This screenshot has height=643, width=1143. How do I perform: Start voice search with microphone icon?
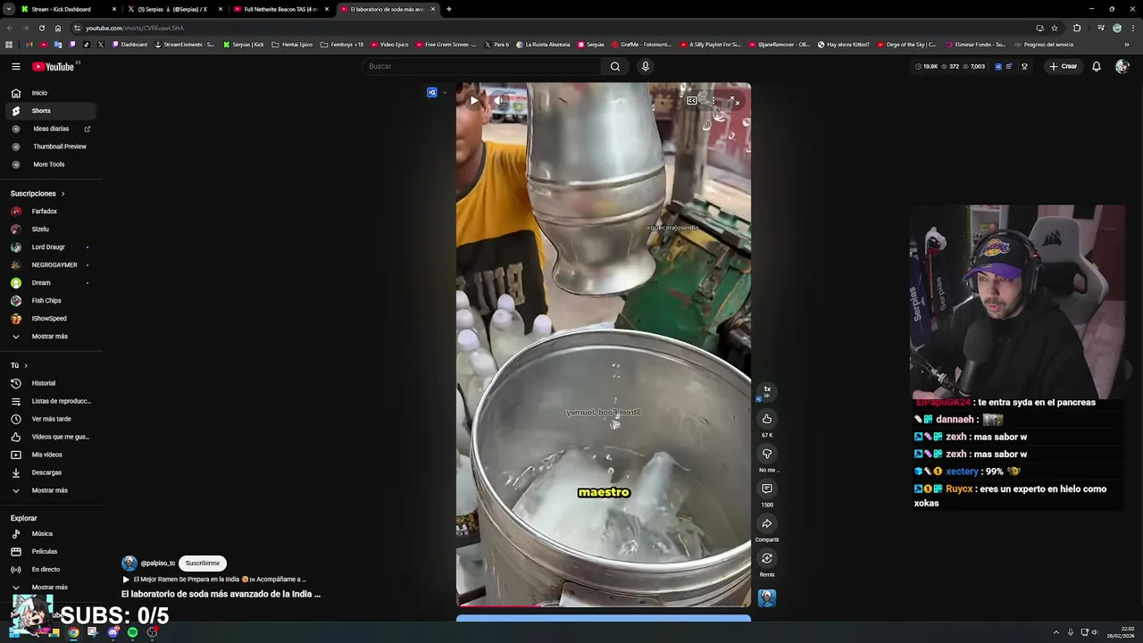click(x=646, y=66)
